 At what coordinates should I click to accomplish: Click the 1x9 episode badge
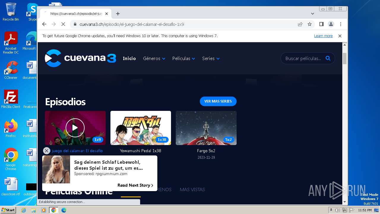(x=98, y=140)
